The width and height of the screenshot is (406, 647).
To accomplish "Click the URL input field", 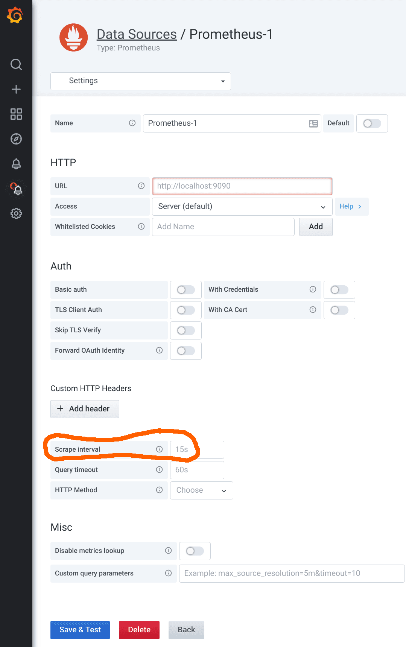I will tap(242, 186).
